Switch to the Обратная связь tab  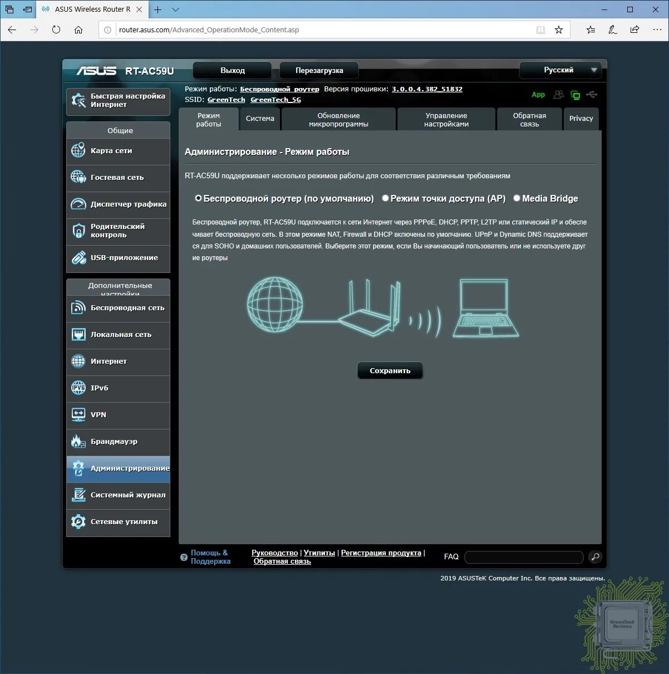pos(529,119)
